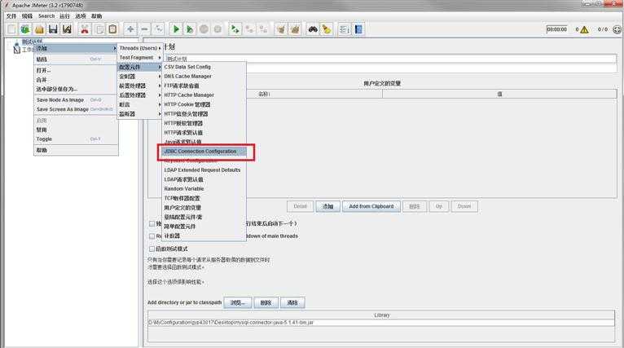Click Remote shutdown all icon

point(263,29)
